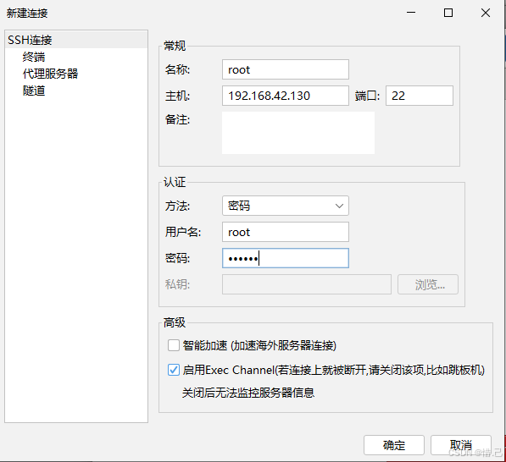The width and height of the screenshot is (506, 462).
Task: Select SSH连接 in the left tree
Action: 76,40
